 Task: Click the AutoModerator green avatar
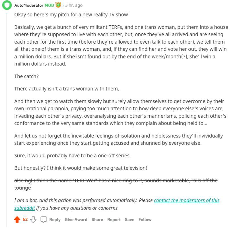[6, 5]
